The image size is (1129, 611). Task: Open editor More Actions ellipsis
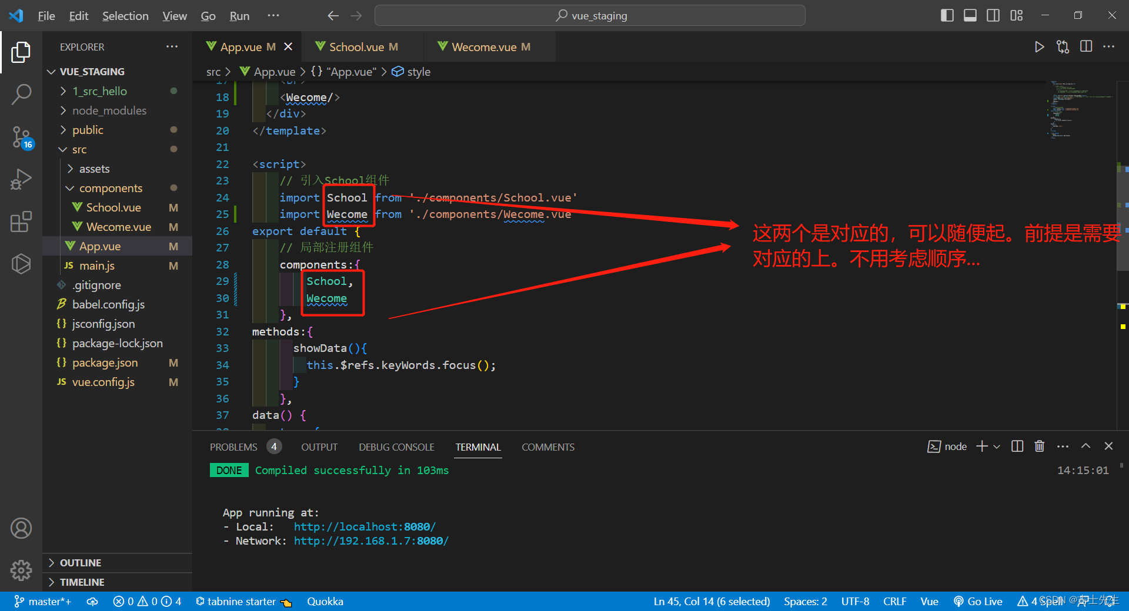click(x=1109, y=46)
